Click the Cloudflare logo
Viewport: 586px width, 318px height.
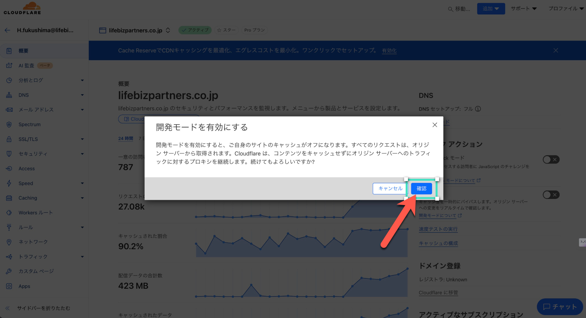22,8
